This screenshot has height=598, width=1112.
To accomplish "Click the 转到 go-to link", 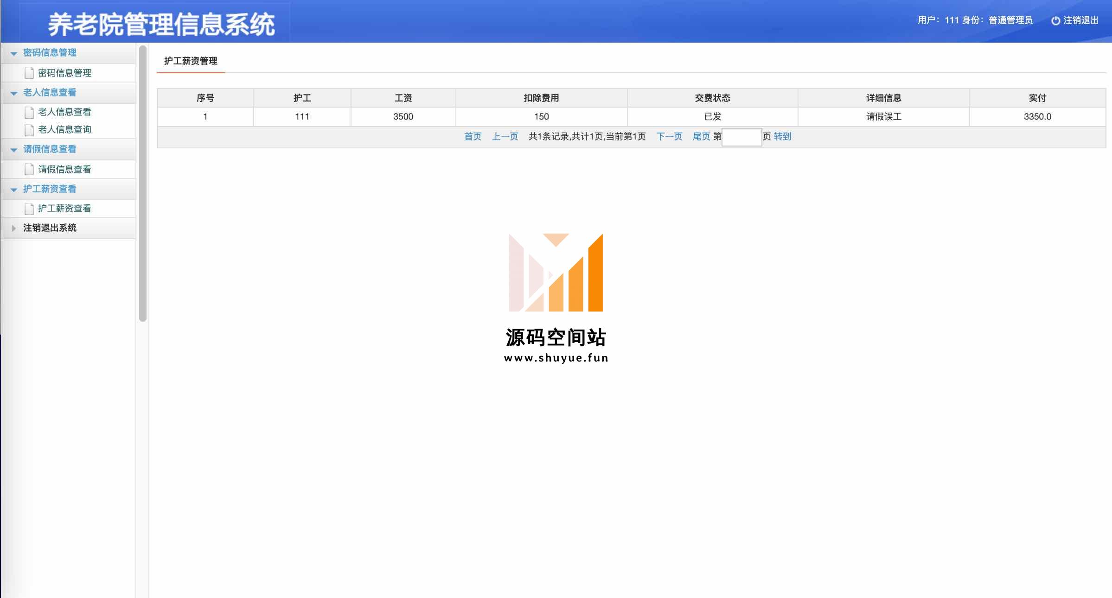I will [x=782, y=136].
